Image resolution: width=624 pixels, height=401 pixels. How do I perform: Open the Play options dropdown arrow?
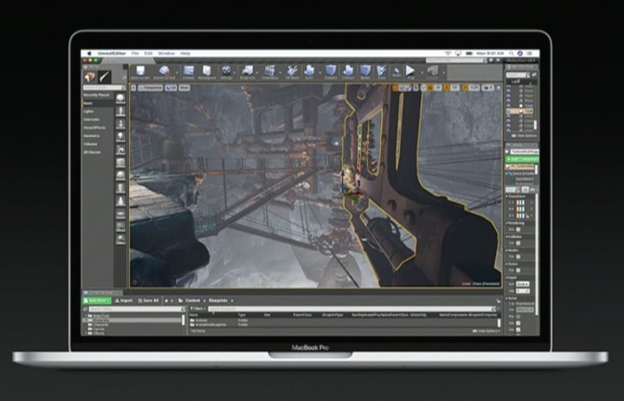tap(421, 73)
